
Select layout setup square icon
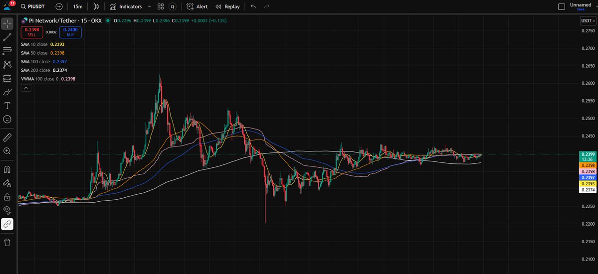562,6
